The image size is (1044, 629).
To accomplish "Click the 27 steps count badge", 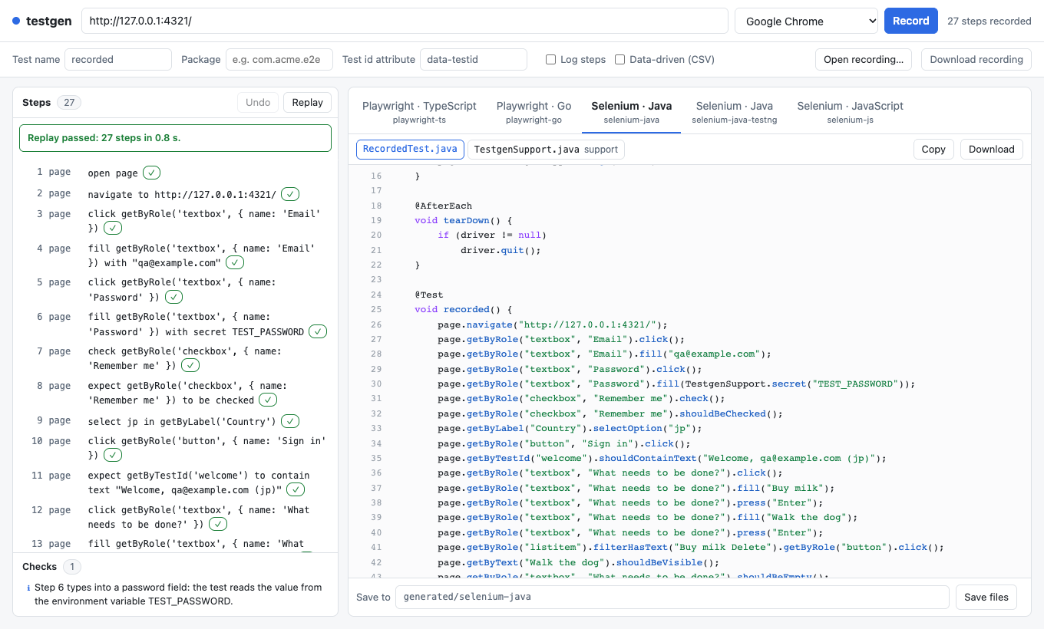I will 69,103.
